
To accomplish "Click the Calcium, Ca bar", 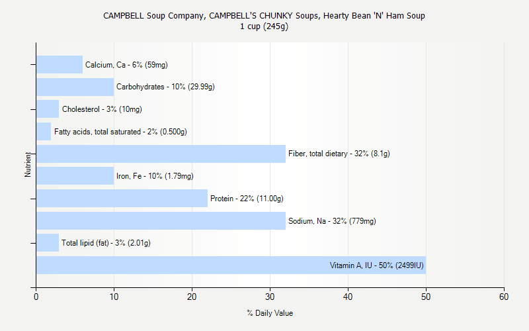I will (x=60, y=65).
